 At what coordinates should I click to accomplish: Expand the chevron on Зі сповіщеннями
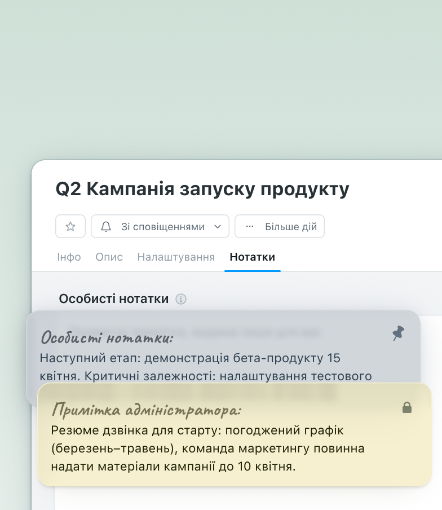(x=218, y=227)
